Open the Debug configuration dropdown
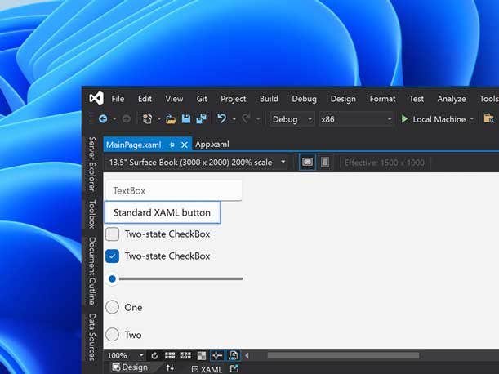The image size is (499, 374). [x=292, y=119]
